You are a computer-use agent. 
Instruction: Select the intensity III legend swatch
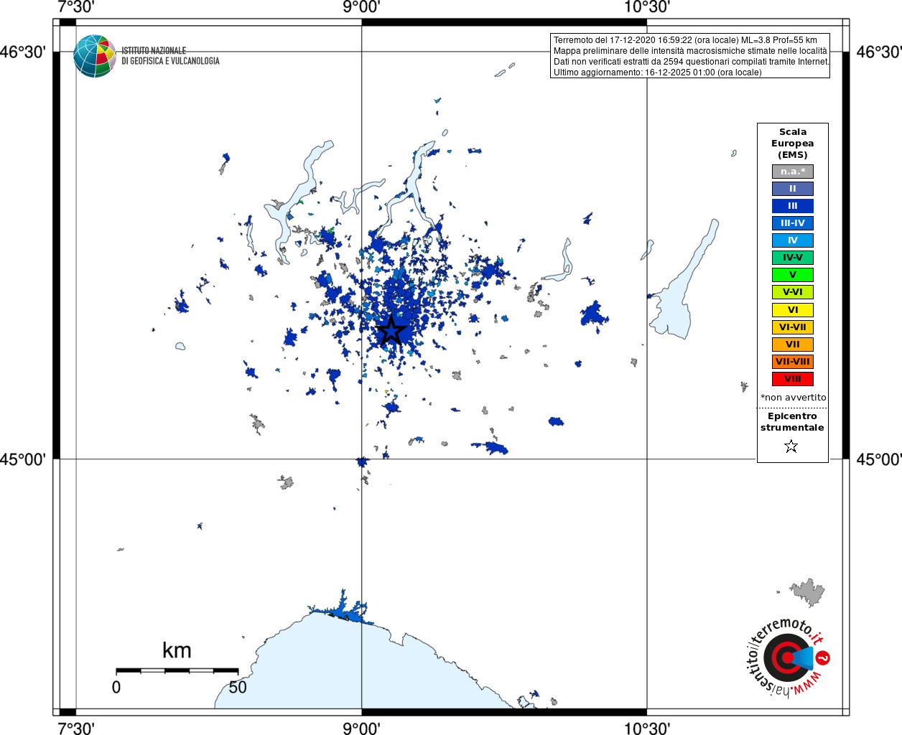[793, 206]
